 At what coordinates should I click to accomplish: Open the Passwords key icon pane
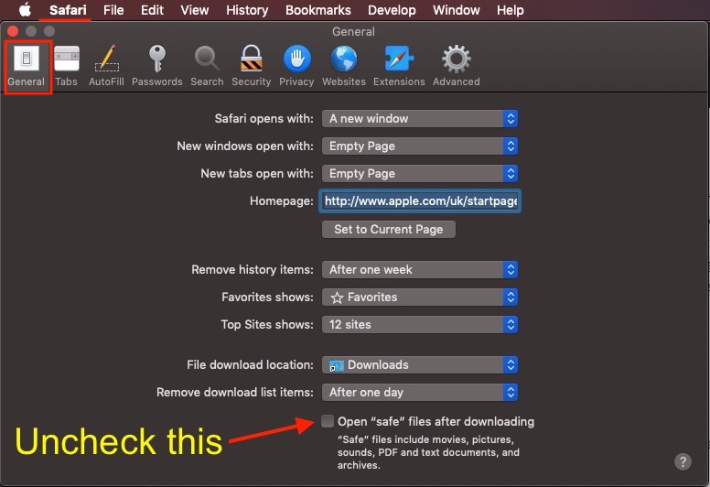157,66
